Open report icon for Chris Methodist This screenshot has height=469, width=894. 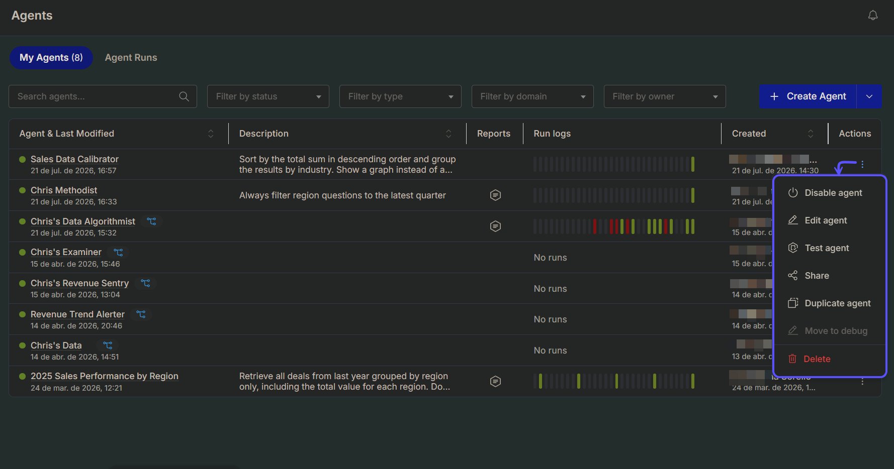click(495, 195)
